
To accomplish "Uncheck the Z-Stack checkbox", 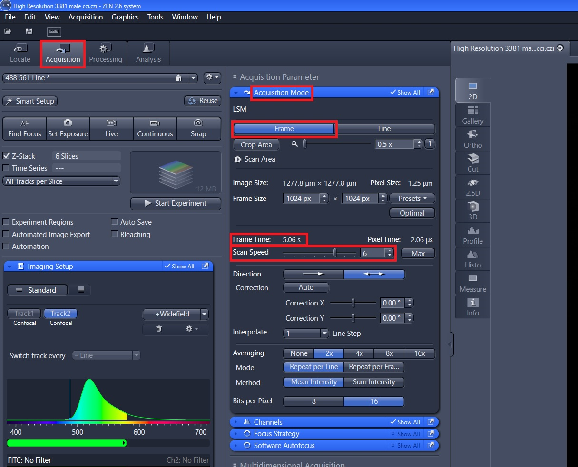I will click(x=6, y=156).
